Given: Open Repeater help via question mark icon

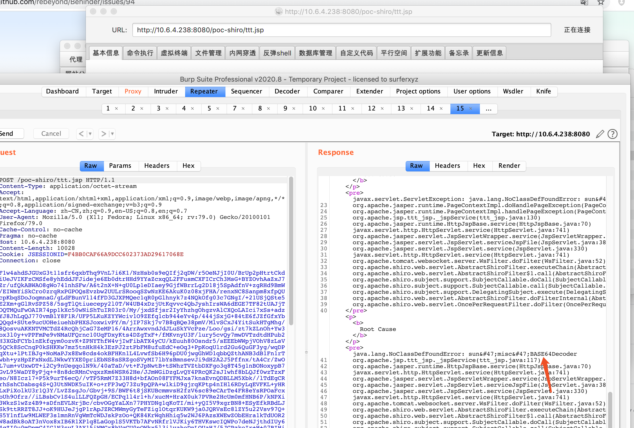Looking at the screenshot, I should point(613,134).
